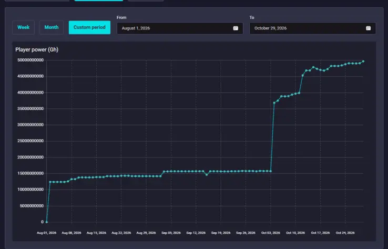Open the From date field August 1, 2026
388x249 pixels.
click(x=180, y=28)
